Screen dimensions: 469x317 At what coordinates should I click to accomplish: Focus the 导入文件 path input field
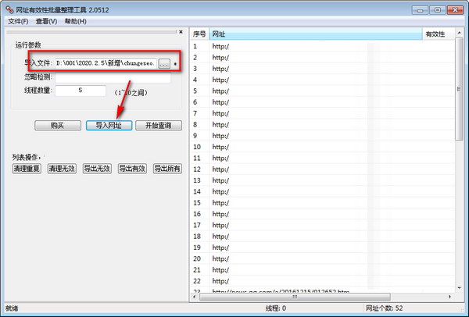(105, 62)
